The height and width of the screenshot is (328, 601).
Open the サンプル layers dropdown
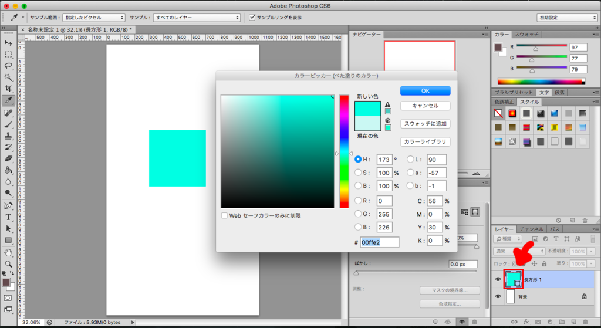(197, 18)
